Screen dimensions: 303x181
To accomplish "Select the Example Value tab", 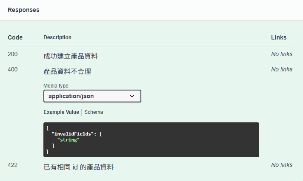I will (x=61, y=112).
